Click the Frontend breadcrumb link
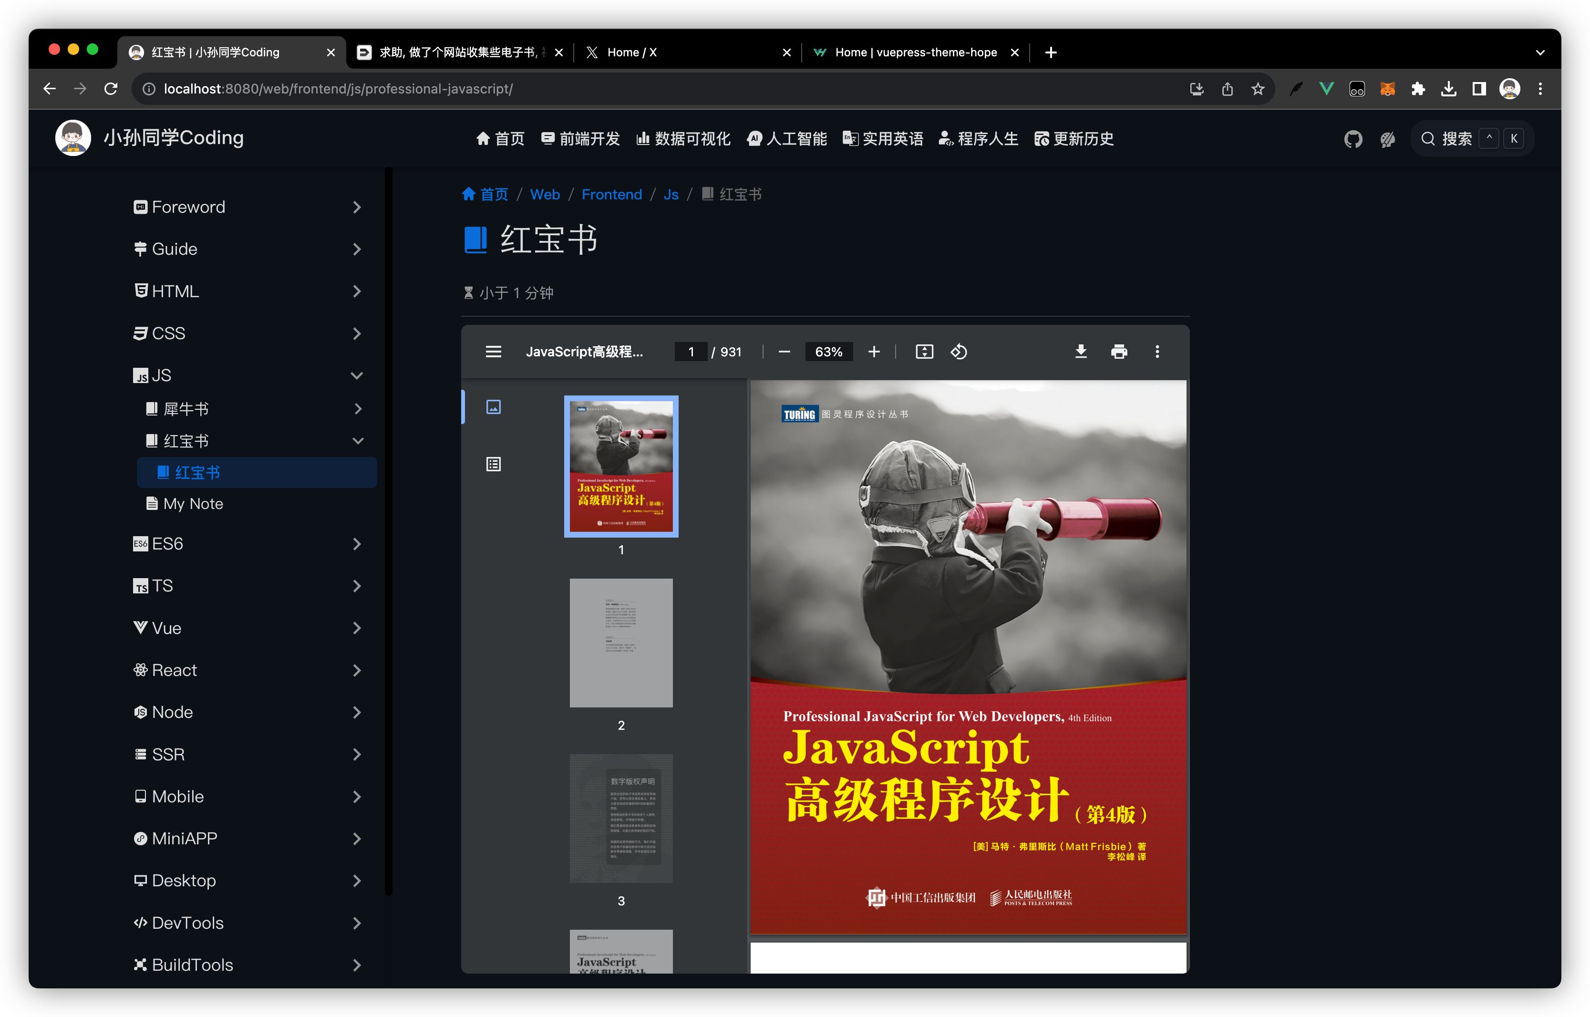The image size is (1590, 1017). (611, 194)
